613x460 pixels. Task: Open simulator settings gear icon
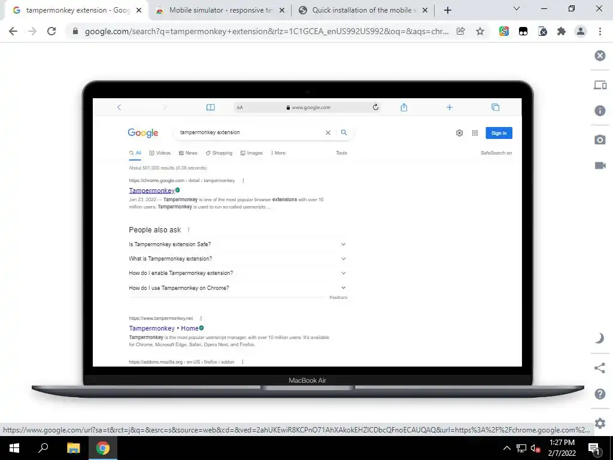click(600, 423)
